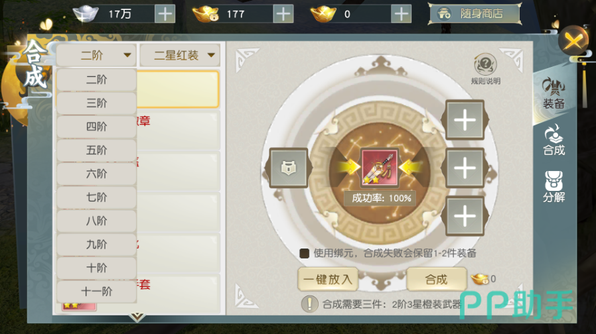
Task: Open the 二星红装 quality dropdown
Action: tap(180, 56)
